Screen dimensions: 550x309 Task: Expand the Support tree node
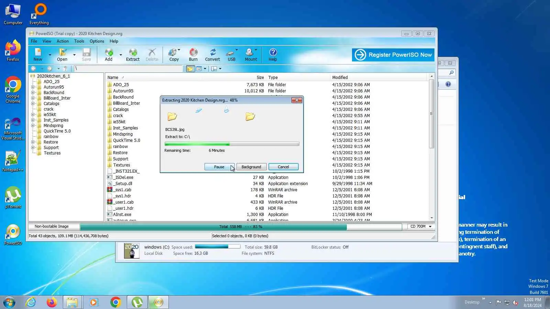point(33,148)
